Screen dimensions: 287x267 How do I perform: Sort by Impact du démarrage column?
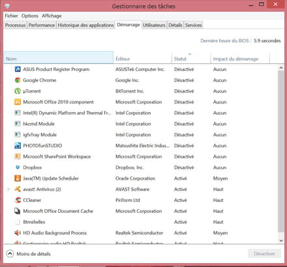coord(240,57)
